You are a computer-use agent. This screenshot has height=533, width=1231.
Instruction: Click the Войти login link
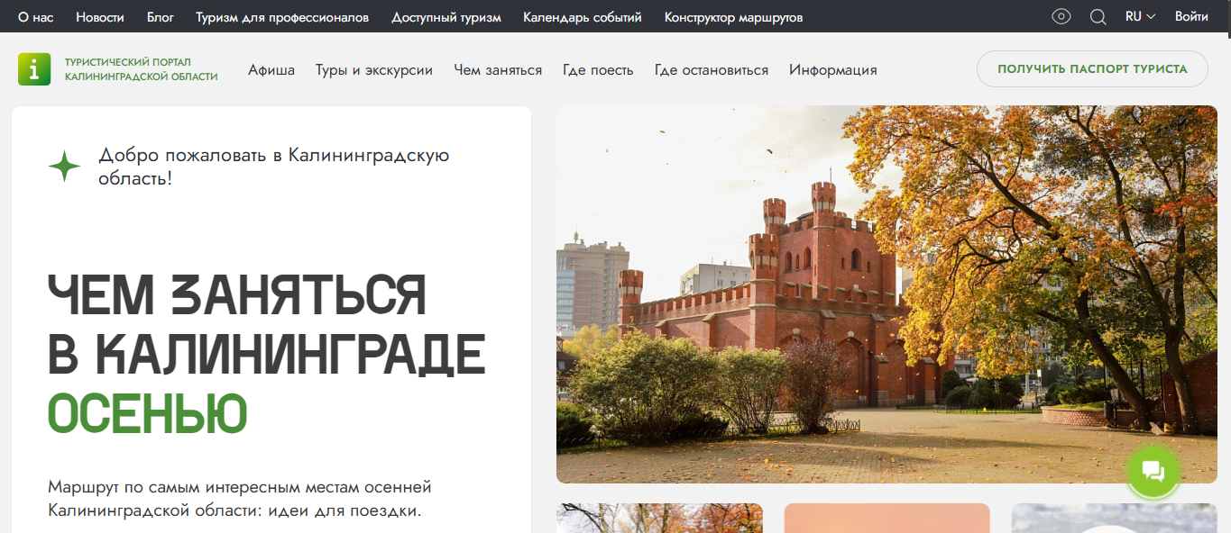point(1191,16)
